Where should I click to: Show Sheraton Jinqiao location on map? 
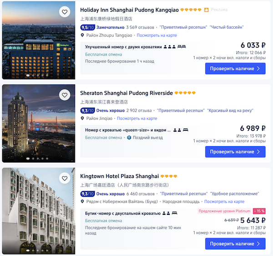(x=137, y=118)
